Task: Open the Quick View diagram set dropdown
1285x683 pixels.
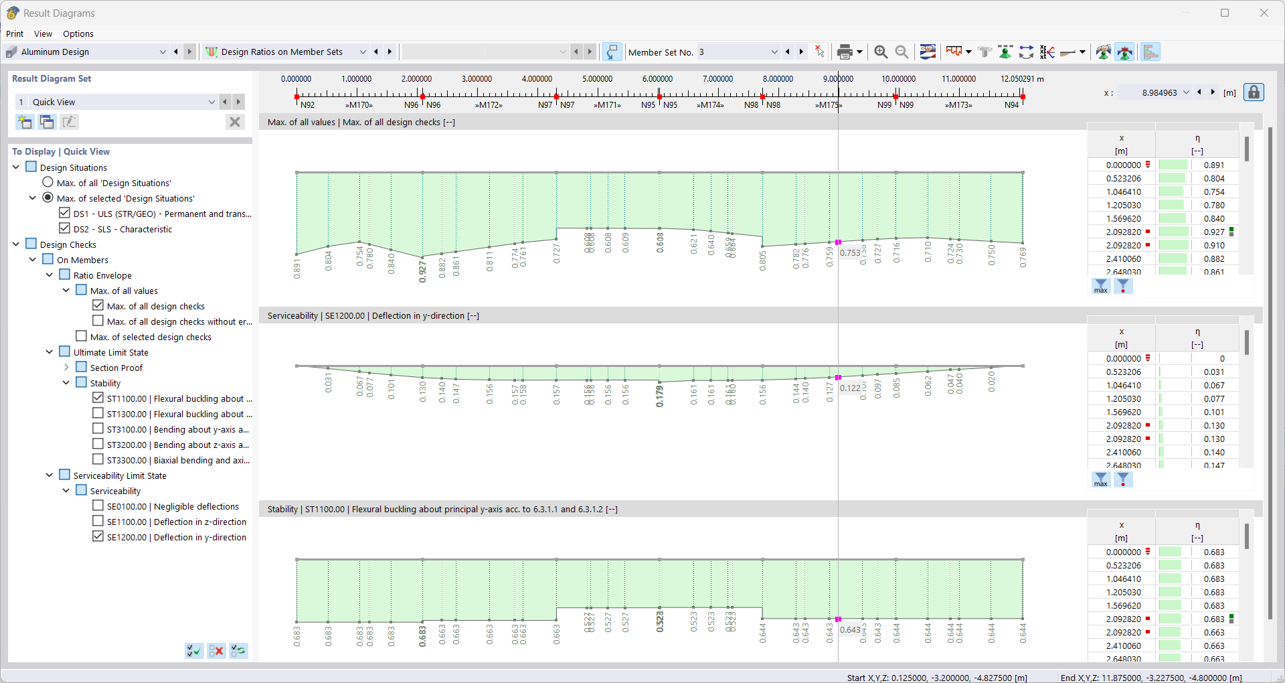Action: (211, 102)
